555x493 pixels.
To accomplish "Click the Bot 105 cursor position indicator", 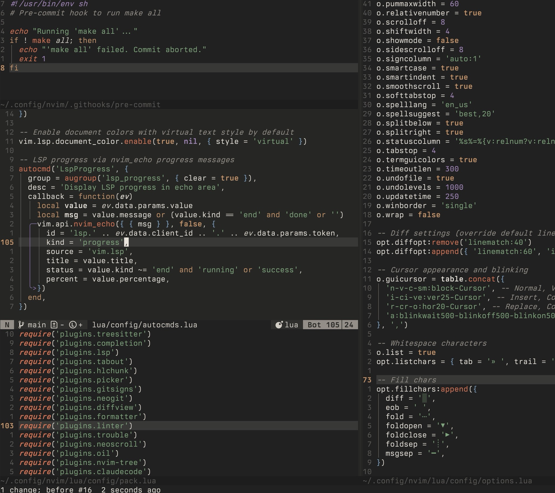I will 323,325.
